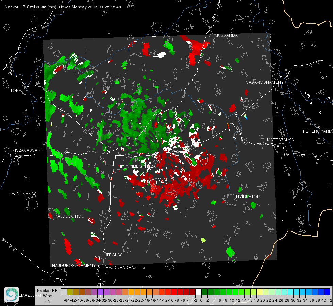The width and height of the screenshot is (333, 306).
Task: Click the HAJDÚNÁNÁS town label
Action: [22, 194]
